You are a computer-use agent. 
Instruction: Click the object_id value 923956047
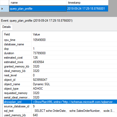pyautogui.click(x=40, y=80)
